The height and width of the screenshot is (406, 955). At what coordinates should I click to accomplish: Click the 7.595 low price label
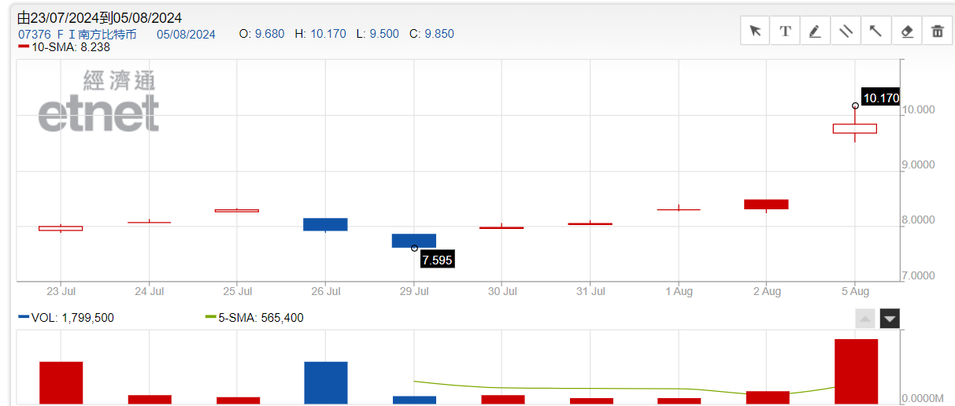point(437,260)
